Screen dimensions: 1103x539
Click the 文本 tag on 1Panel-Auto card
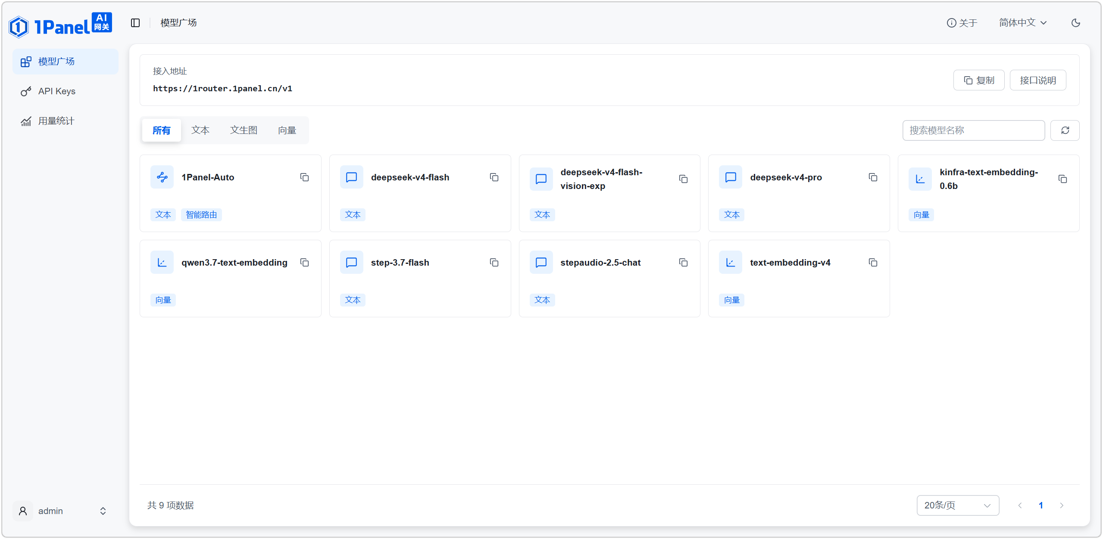[163, 215]
